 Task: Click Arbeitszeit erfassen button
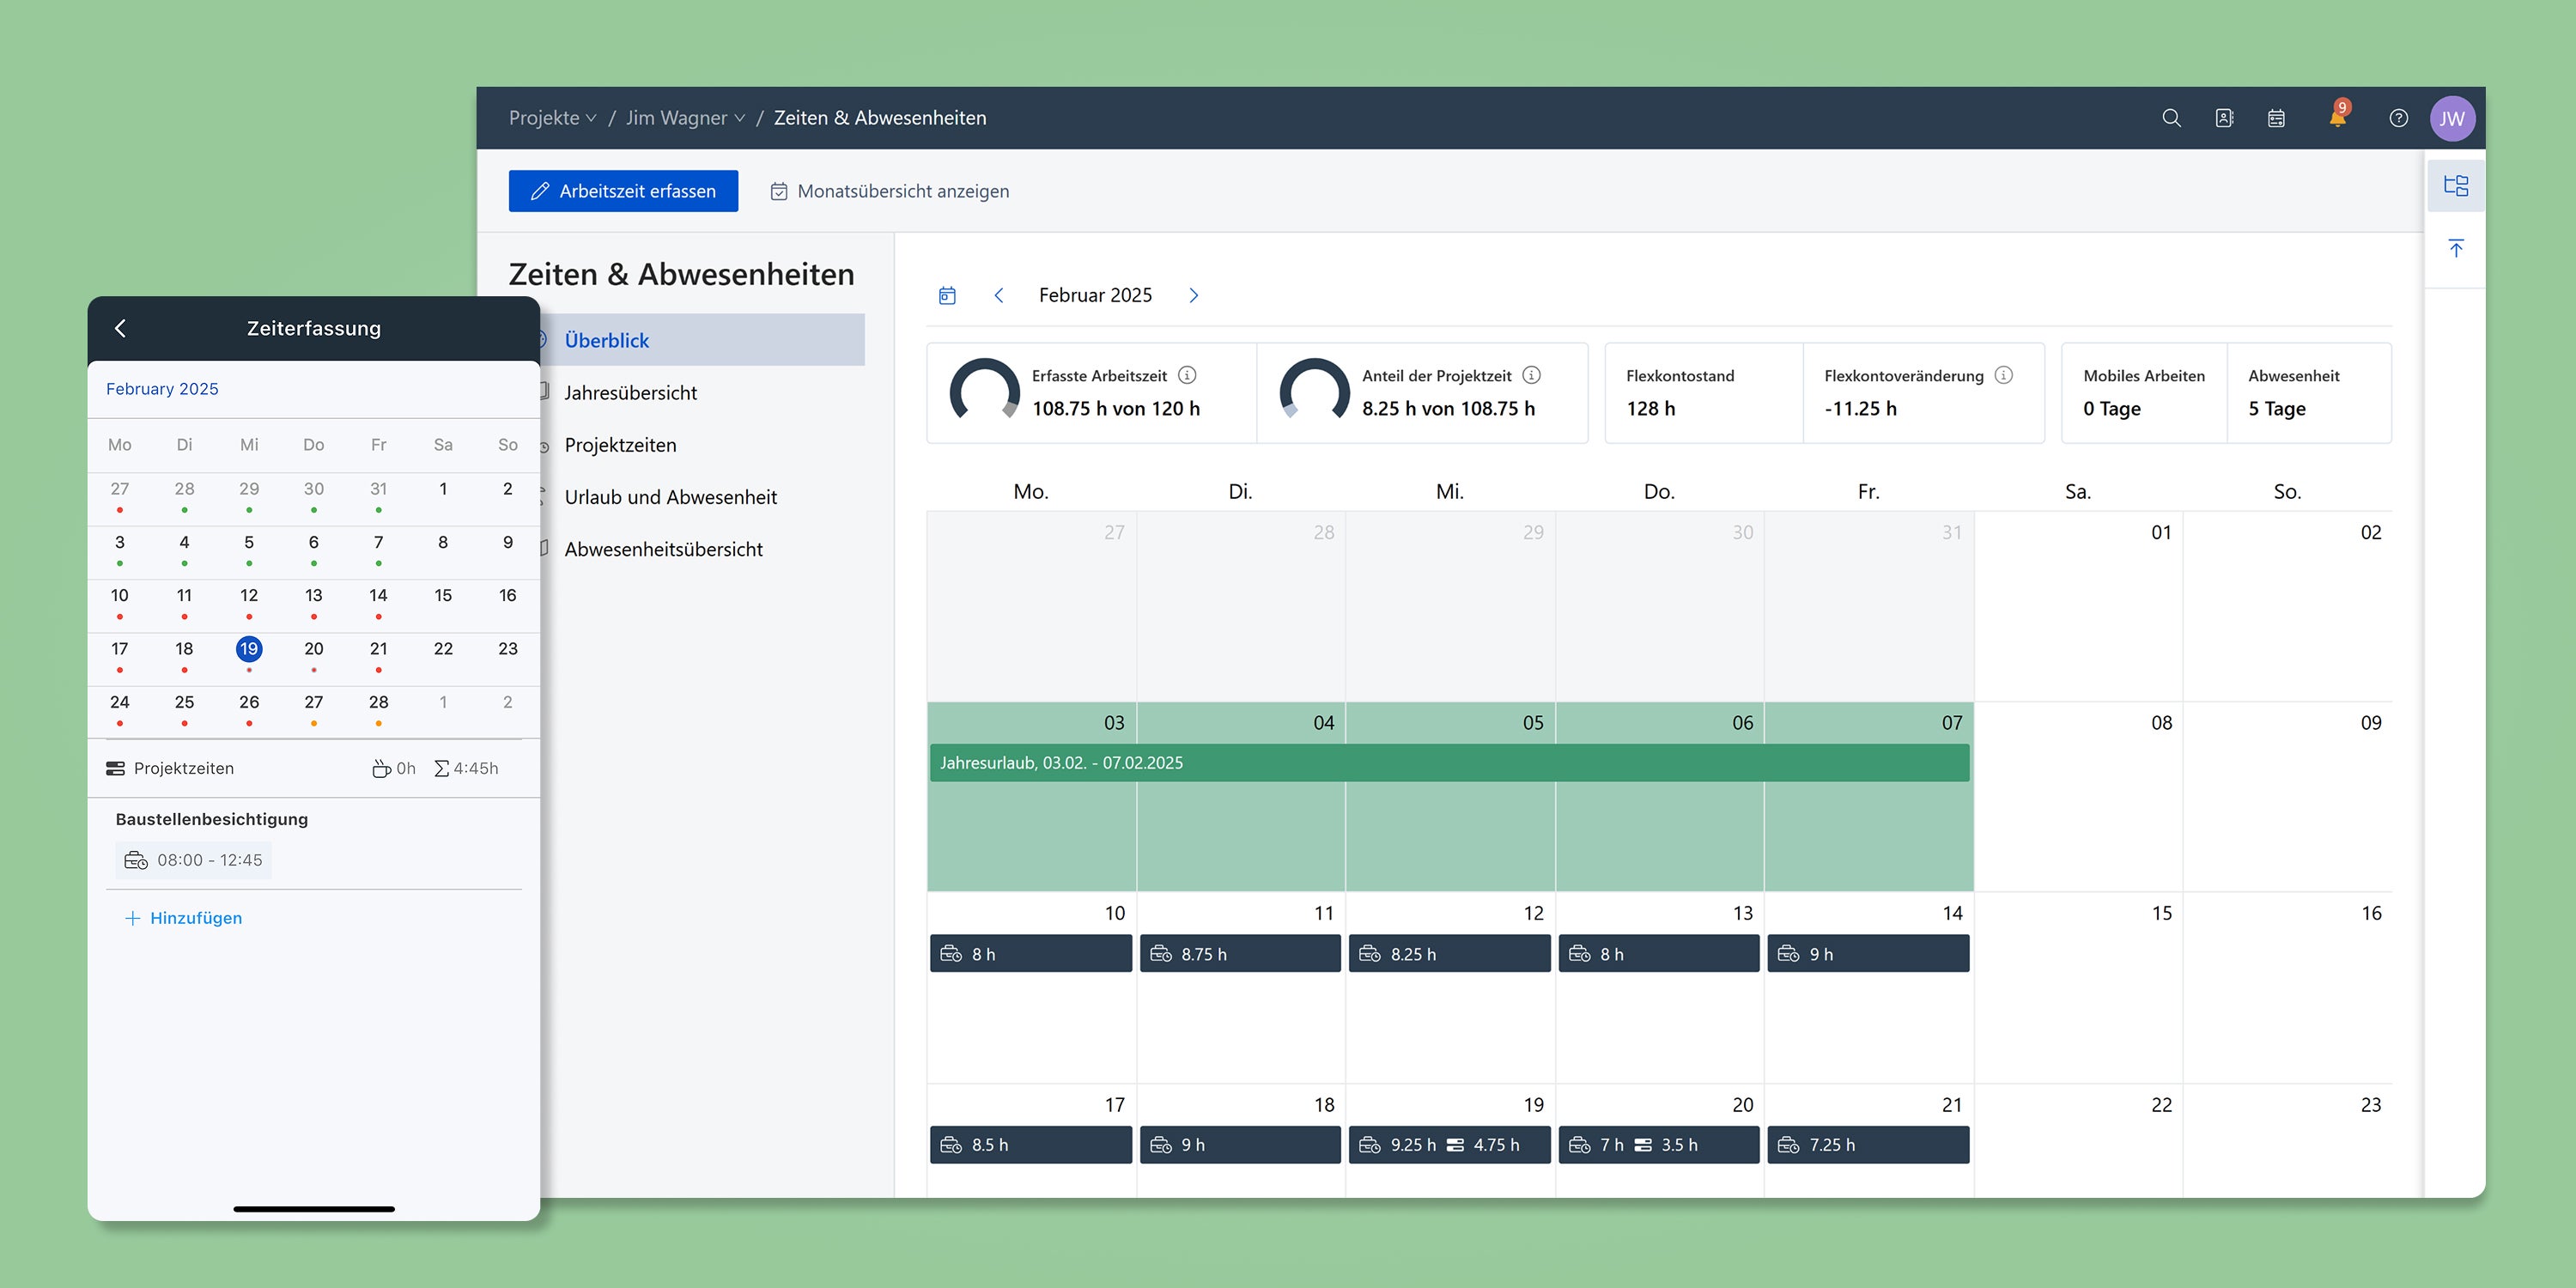[x=623, y=191]
